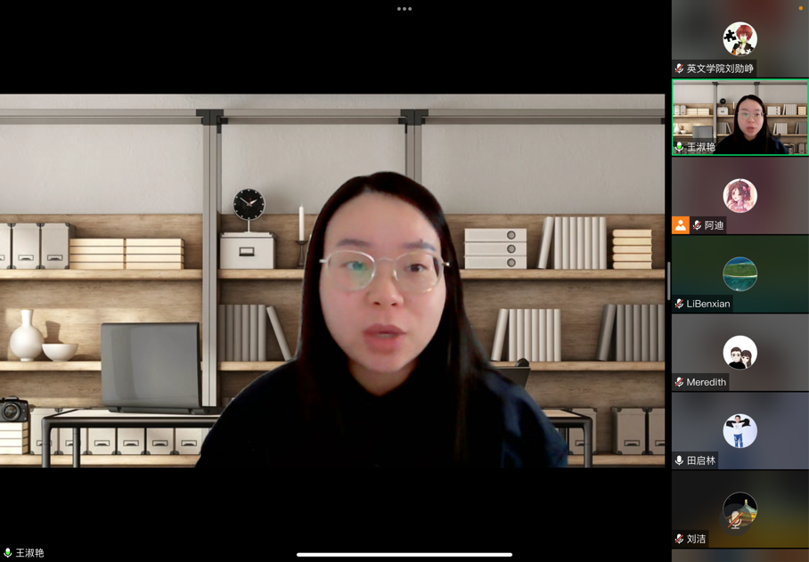Screen dimensions: 809x562
Task: Select 英文学院刘勋峥's avatar picture
Action: click(740, 39)
